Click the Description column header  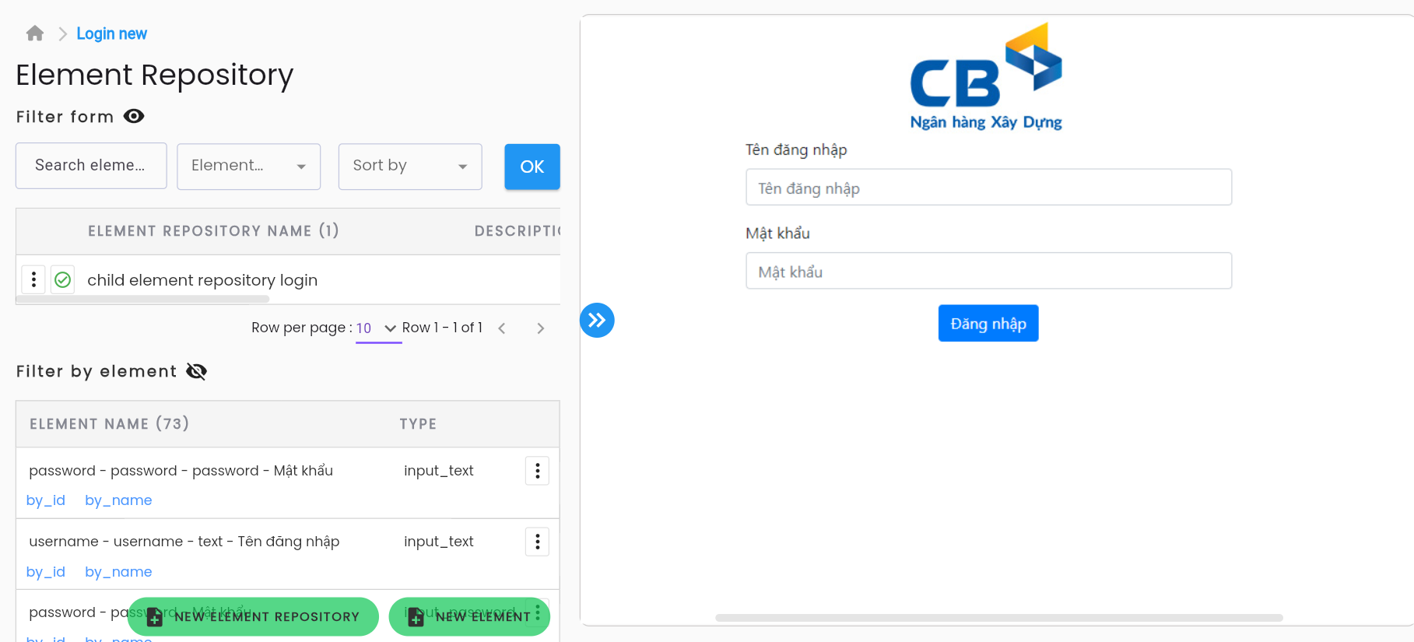(518, 231)
